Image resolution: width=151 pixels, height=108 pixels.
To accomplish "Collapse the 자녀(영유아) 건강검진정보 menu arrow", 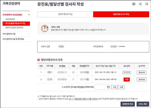I will [29, 15].
